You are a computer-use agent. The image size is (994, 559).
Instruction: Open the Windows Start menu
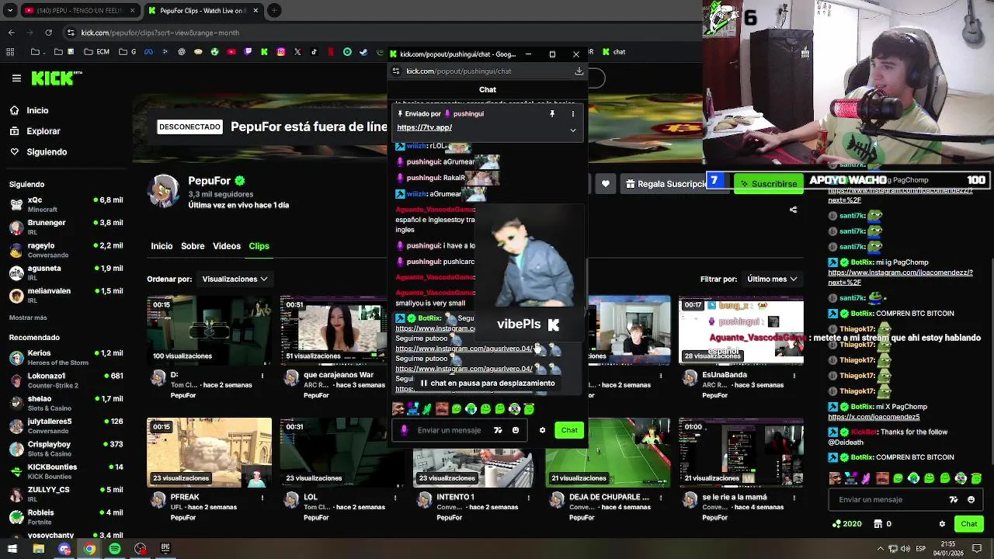coord(12,549)
